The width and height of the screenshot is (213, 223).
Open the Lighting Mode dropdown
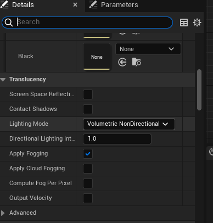(x=129, y=124)
